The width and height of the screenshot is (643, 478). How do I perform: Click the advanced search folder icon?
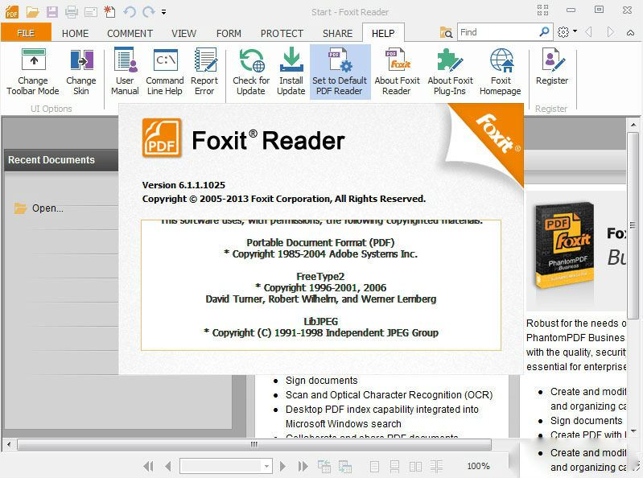pos(446,32)
